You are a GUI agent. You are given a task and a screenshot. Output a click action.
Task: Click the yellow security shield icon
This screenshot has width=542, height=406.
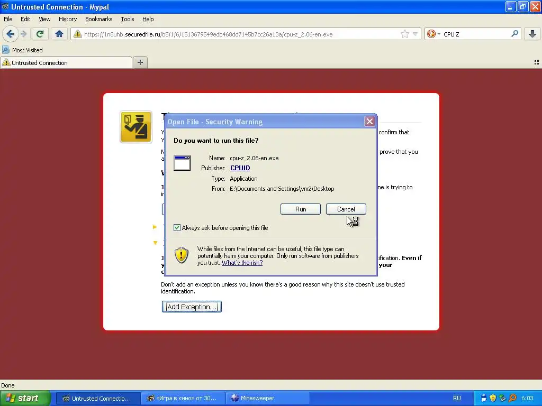point(181,255)
